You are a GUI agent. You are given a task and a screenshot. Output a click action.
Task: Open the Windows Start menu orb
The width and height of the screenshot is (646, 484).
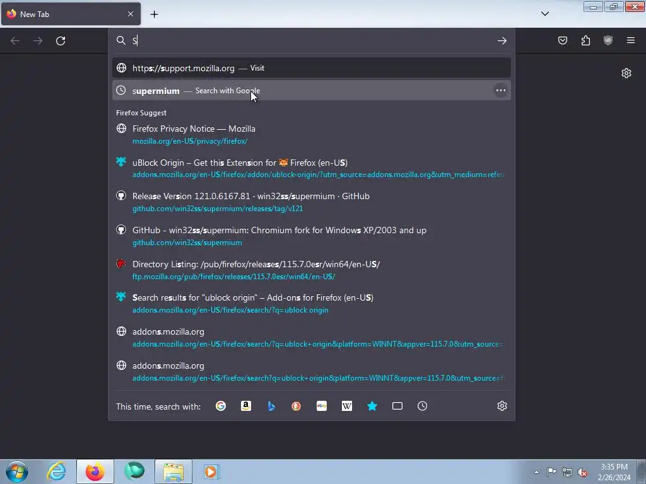point(17,471)
